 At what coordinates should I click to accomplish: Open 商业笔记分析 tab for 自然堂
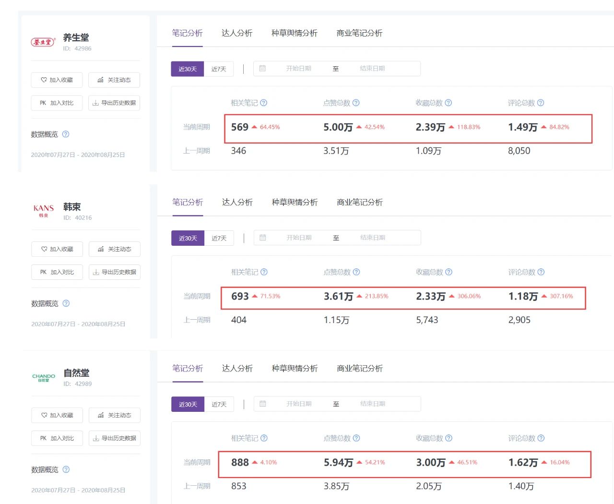point(360,369)
